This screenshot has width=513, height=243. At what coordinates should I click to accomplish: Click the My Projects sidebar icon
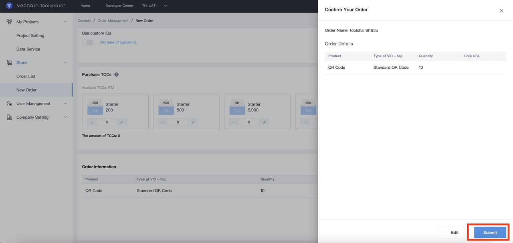[9, 22]
